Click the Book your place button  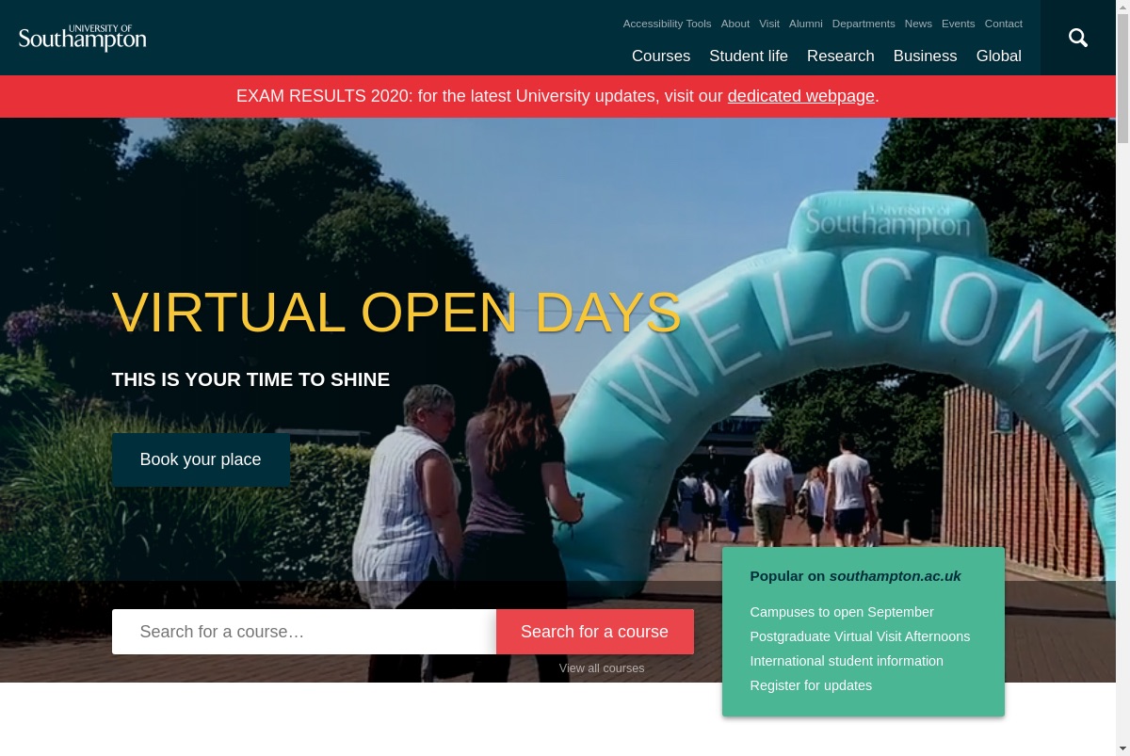click(201, 459)
